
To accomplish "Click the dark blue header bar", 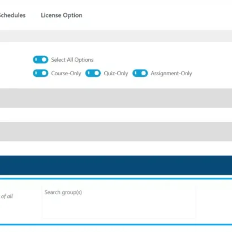I will click(116, 165).
